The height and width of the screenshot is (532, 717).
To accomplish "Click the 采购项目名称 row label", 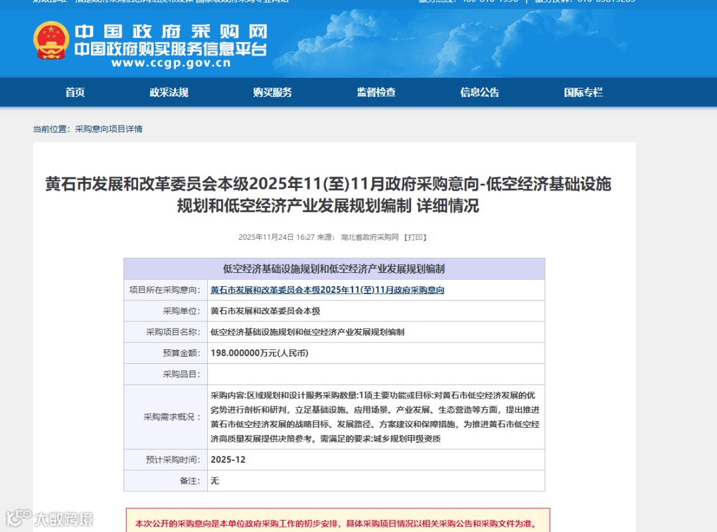I will pos(173,332).
